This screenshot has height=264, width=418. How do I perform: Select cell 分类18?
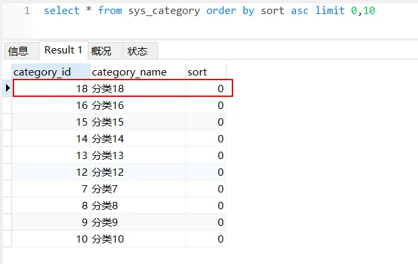(x=138, y=88)
